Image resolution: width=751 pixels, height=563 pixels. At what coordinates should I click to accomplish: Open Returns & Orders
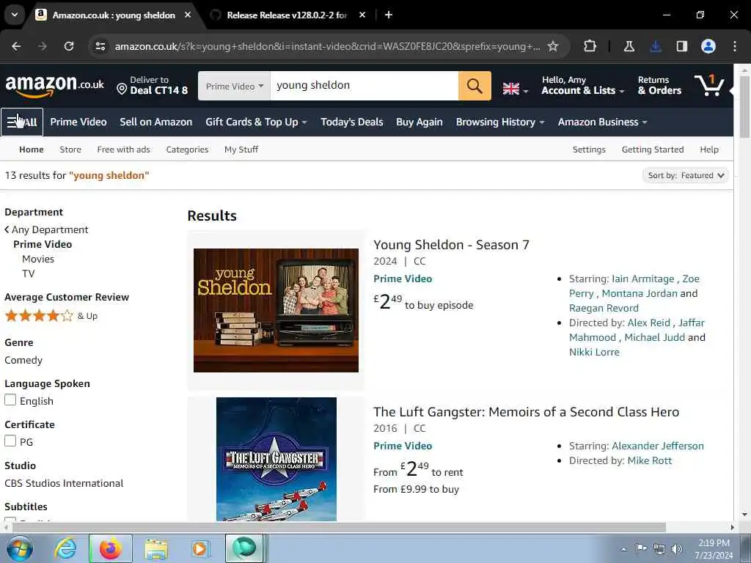[659, 85]
